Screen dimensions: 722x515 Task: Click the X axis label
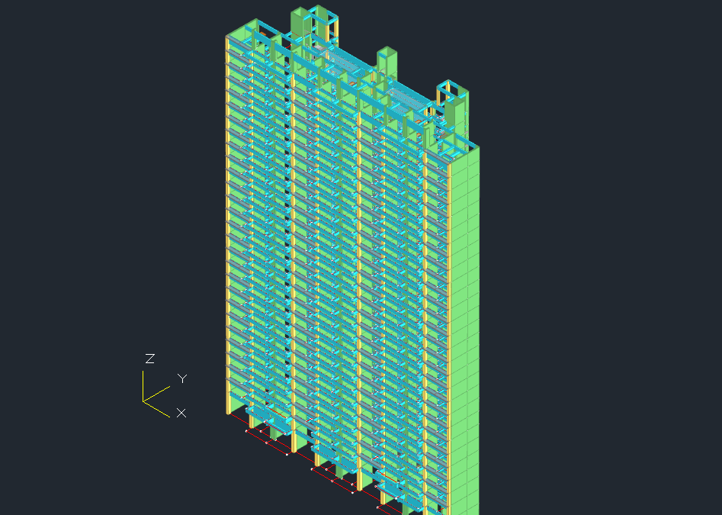[181, 413]
